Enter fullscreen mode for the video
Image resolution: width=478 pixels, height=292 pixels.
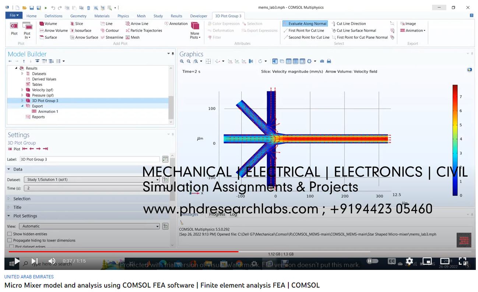point(463,261)
